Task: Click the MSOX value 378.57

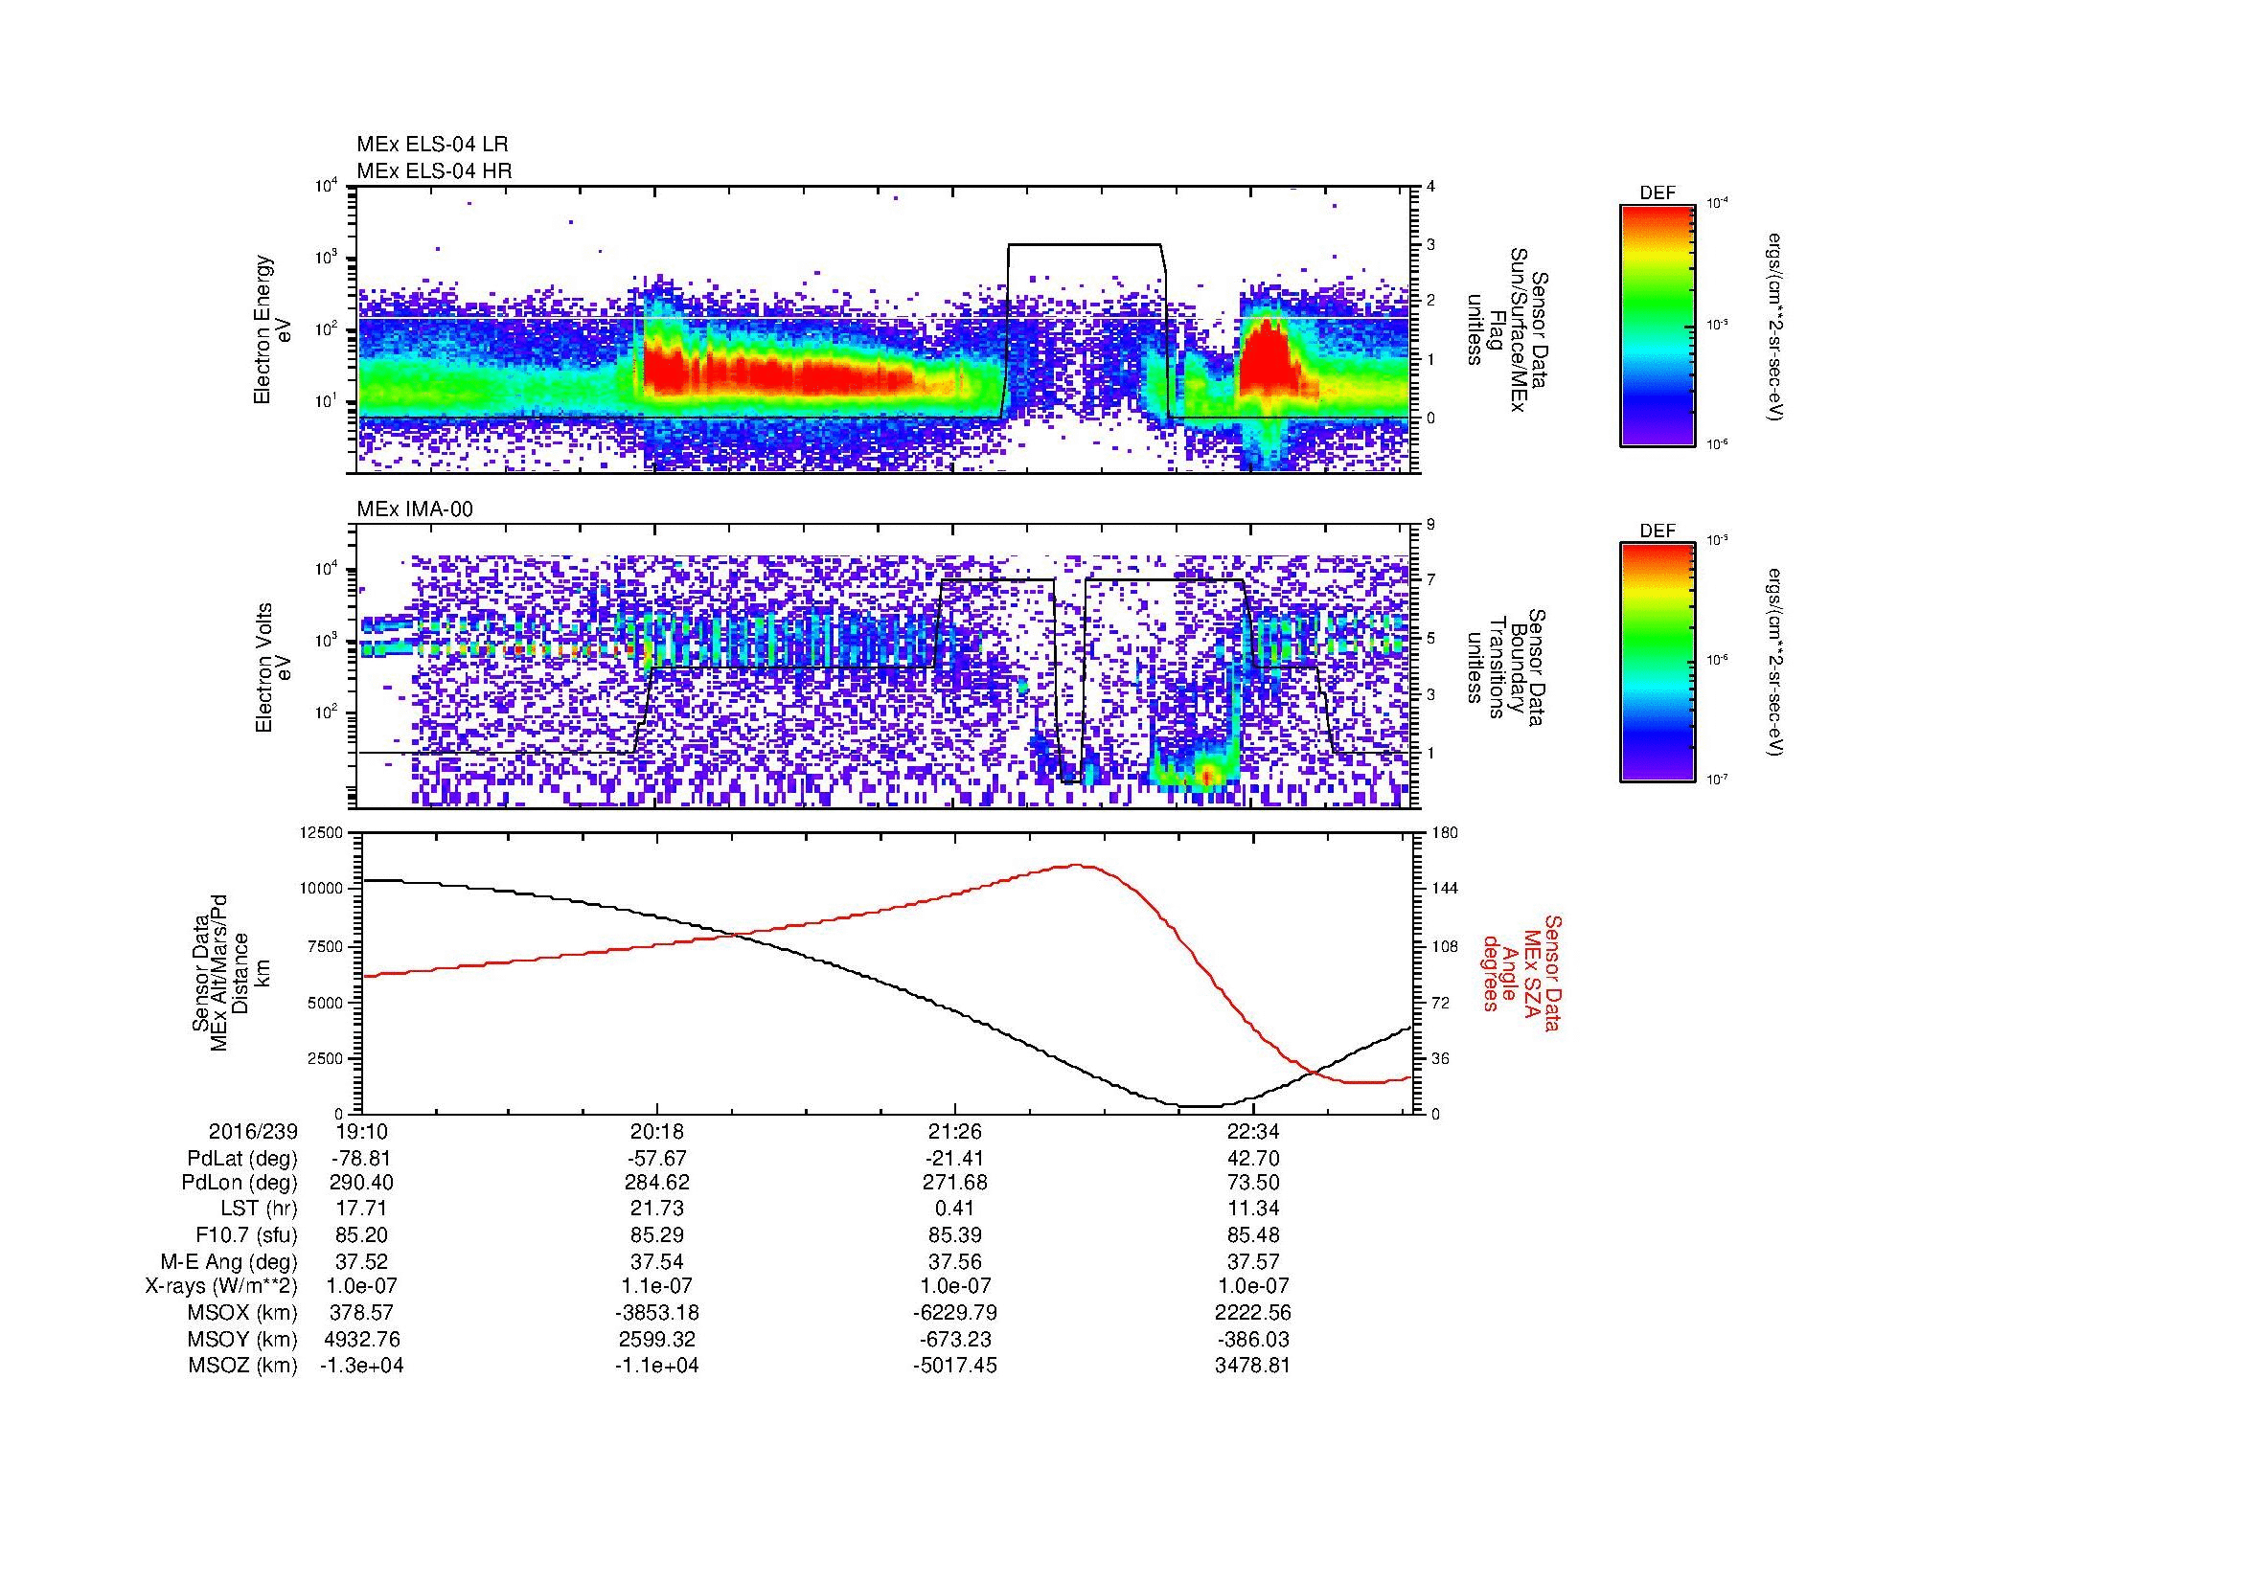Action: [x=362, y=1313]
